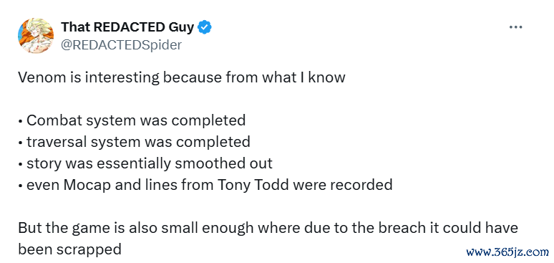Click 'story was essentially smoothed out' line
554x263 pixels.
tap(145, 163)
